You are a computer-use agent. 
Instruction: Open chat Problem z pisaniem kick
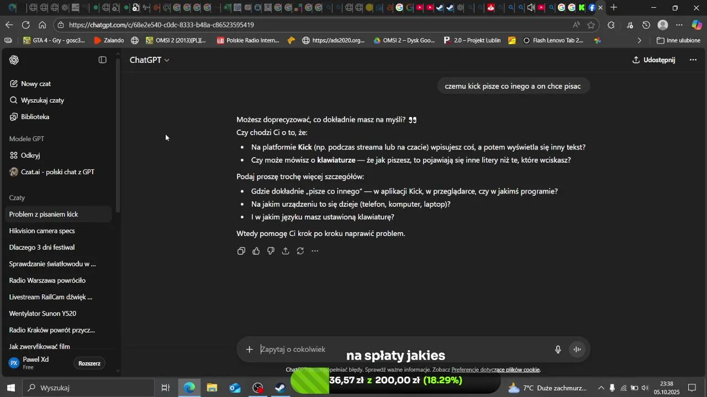click(x=58, y=214)
